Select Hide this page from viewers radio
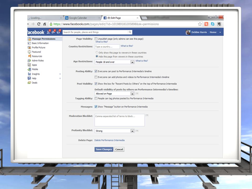The height and width of the screenshot is (189, 252). click(x=97, y=56)
